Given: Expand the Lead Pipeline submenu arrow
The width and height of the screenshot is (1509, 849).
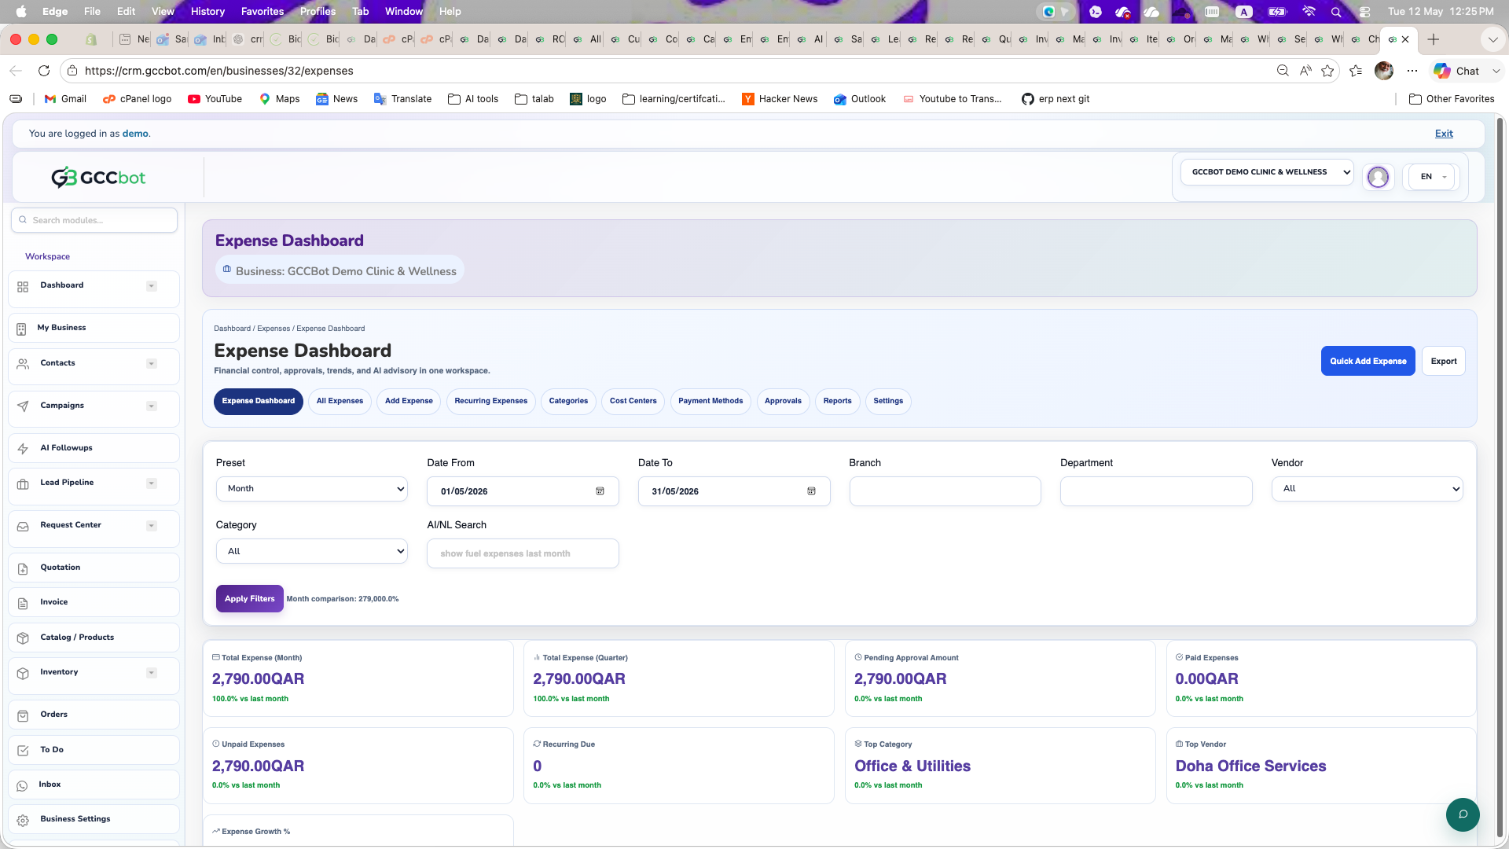Looking at the screenshot, I should (x=152, y=483).
